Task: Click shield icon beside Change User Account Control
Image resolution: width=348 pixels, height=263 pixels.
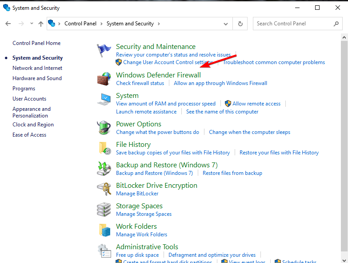Action: 119,62
